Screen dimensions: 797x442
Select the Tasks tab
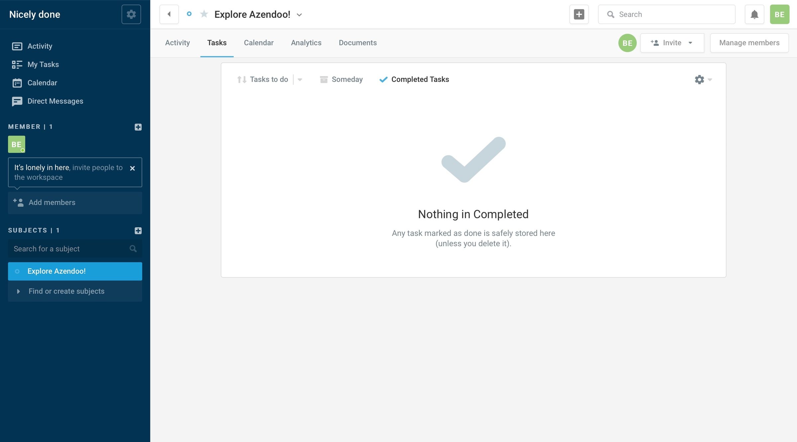point(217,43)
